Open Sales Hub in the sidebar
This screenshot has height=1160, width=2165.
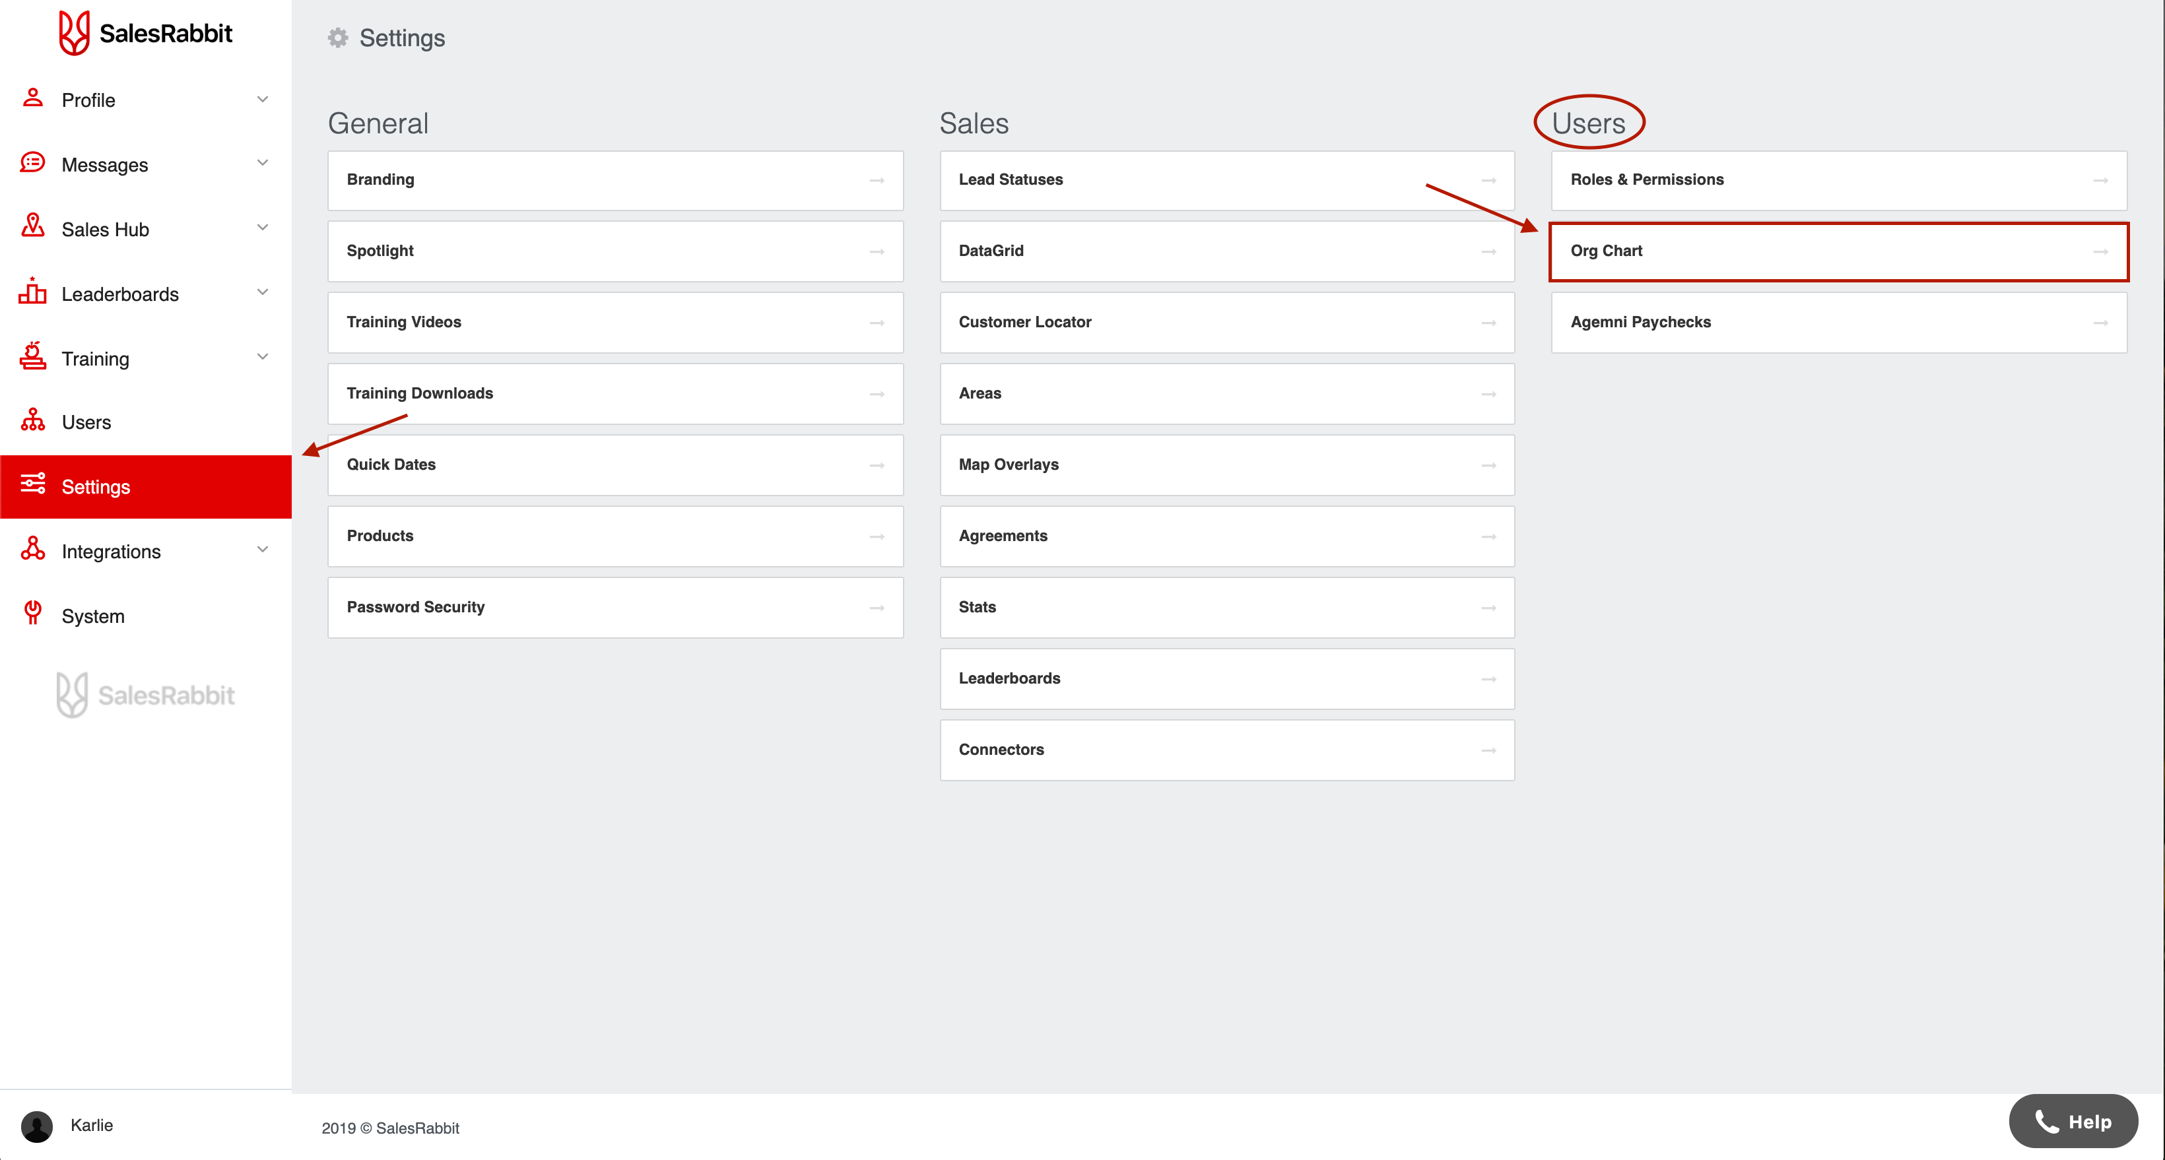[145, 228]
